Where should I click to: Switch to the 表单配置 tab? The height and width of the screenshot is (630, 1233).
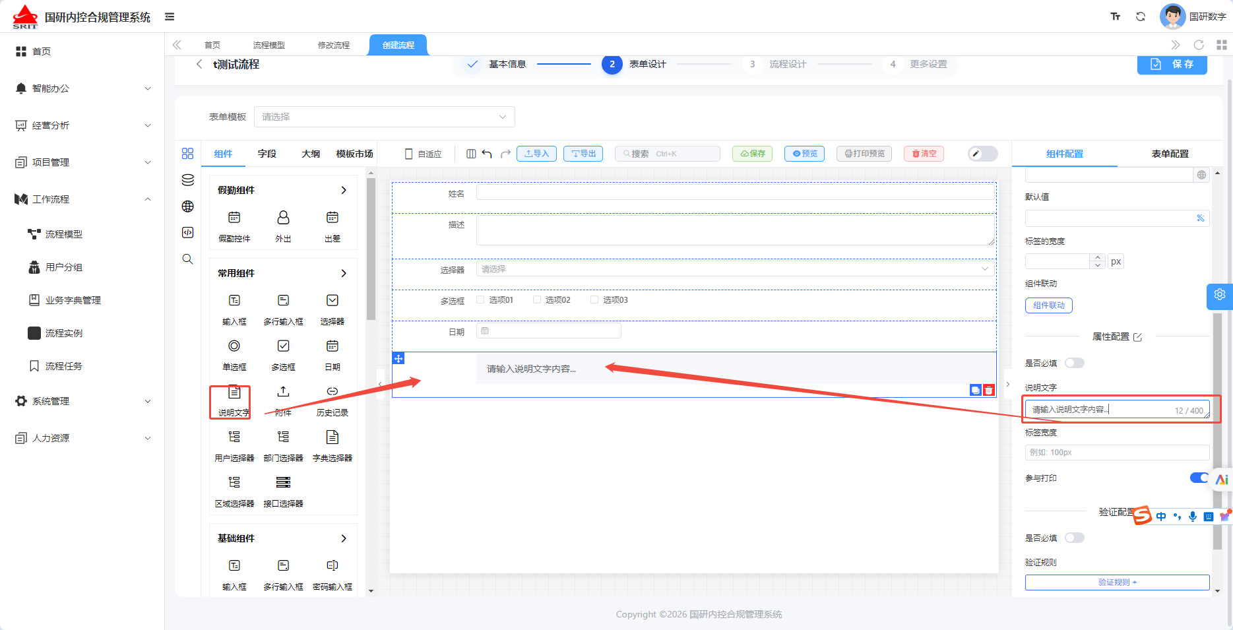pyautogui.click(x=1170, y=154)
